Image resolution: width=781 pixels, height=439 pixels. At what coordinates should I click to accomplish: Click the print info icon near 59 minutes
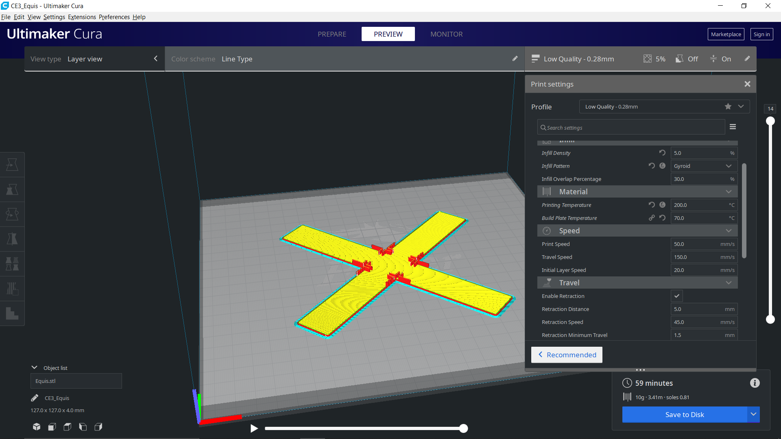click(755, 383)
